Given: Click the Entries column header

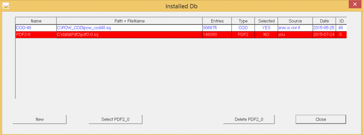Looking at the screenshot, I should coord(217,21).
